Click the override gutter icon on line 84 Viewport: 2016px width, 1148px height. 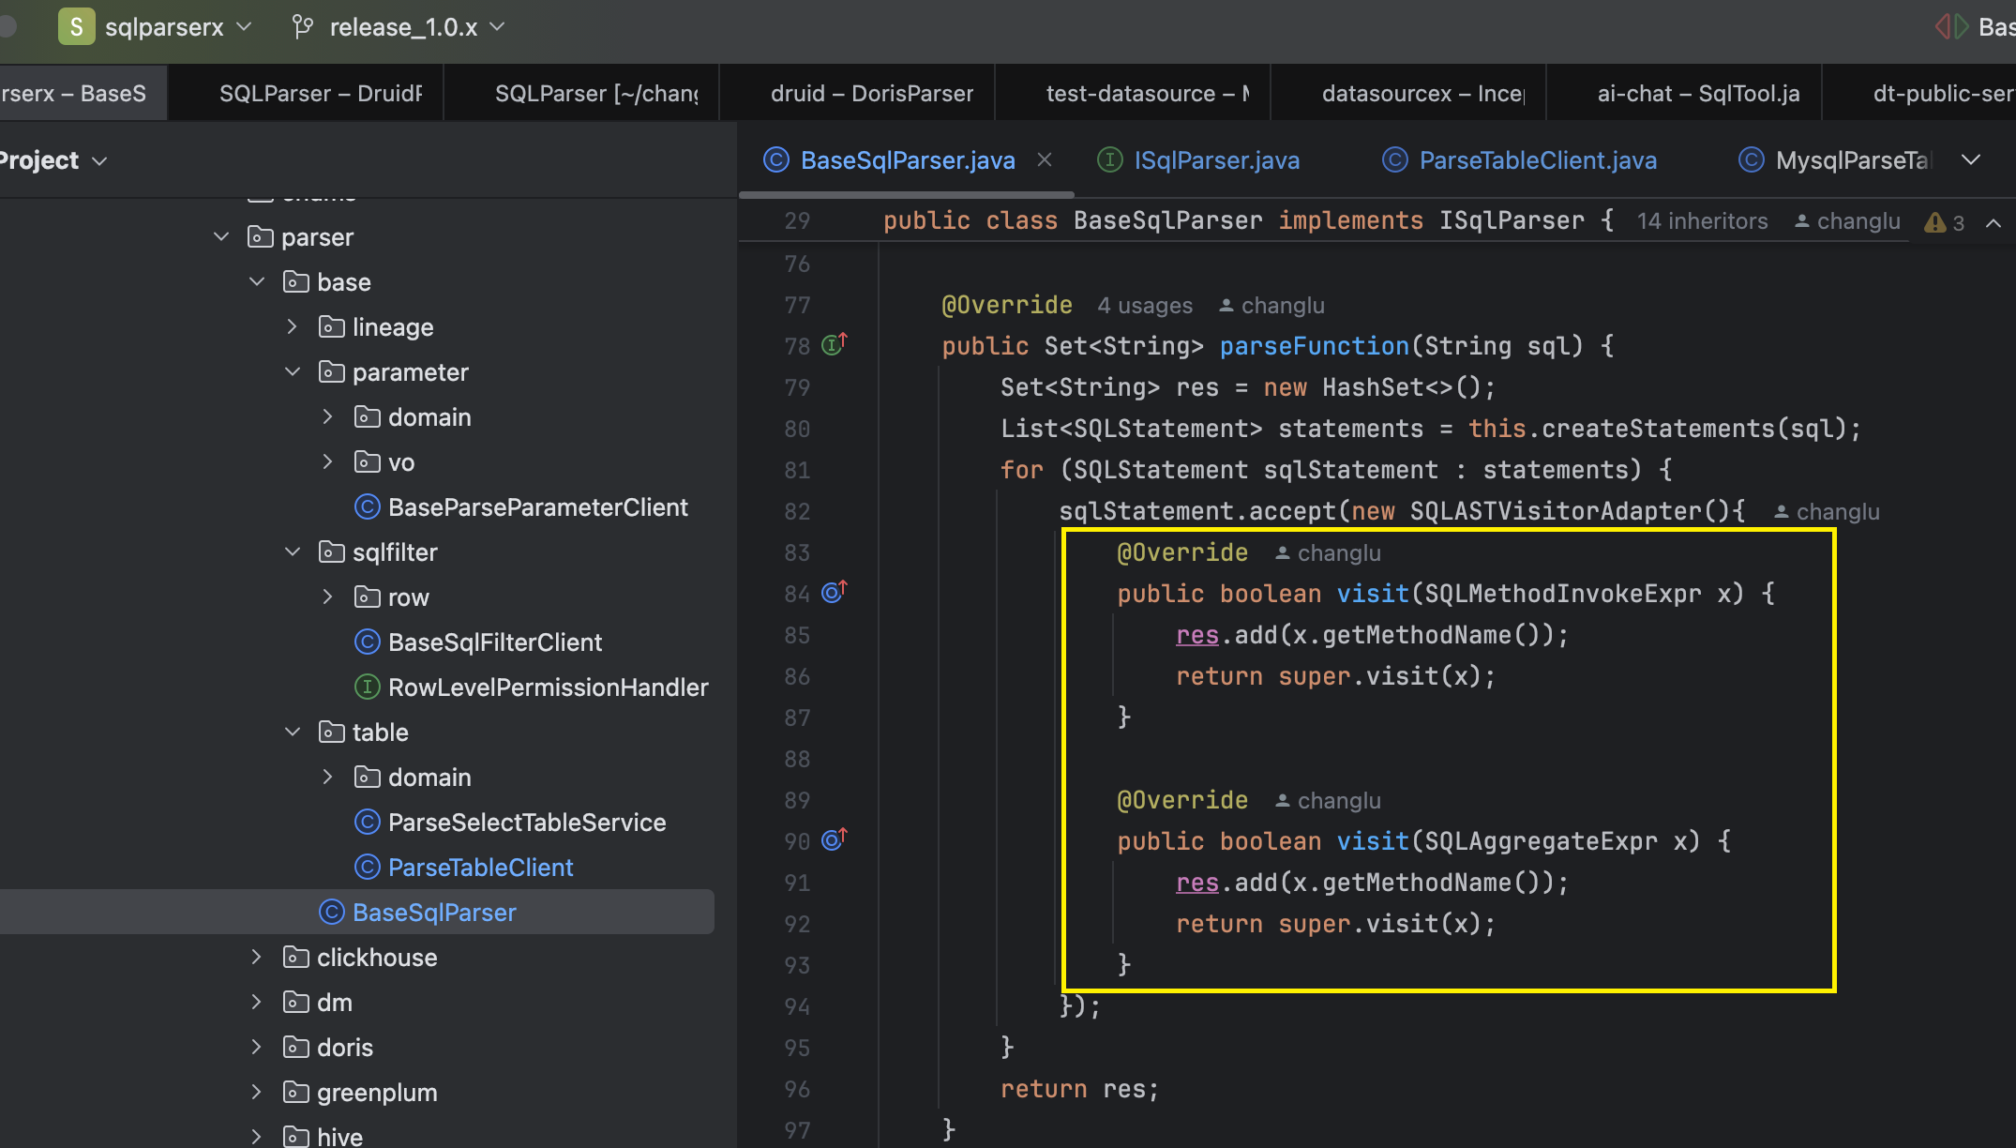click(834, 592)
